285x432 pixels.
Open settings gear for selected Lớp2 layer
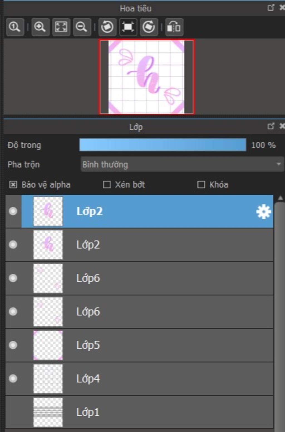(x=263, y=212)
